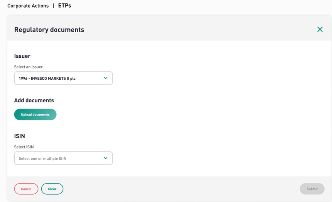
Task: Click the breadcrumb separator bar before ETPs
Action: [x=53, y=6]
